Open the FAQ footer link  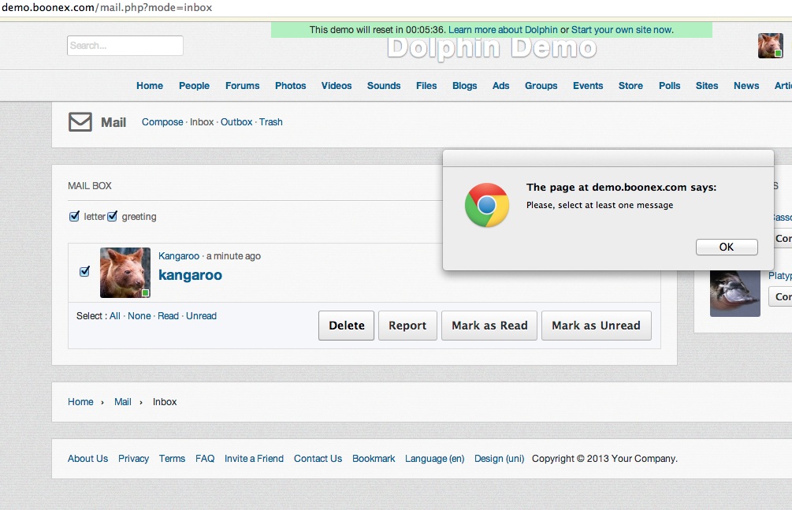205,459
